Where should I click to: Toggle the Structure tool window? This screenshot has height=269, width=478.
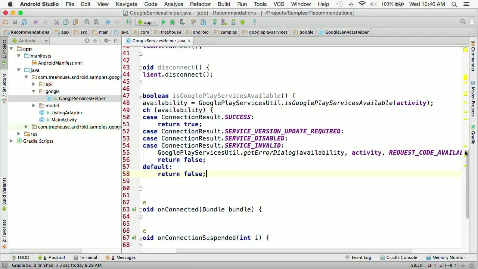point(4,89)
